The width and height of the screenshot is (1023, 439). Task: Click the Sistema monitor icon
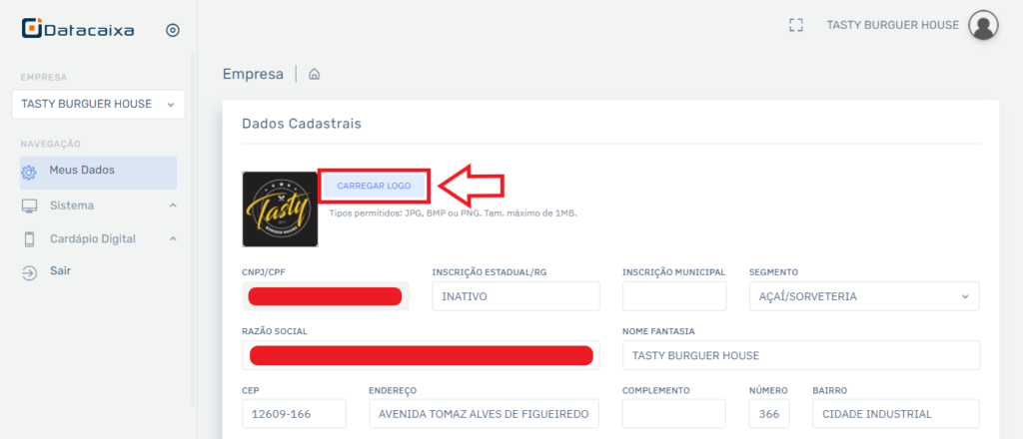tap(29, 206)
